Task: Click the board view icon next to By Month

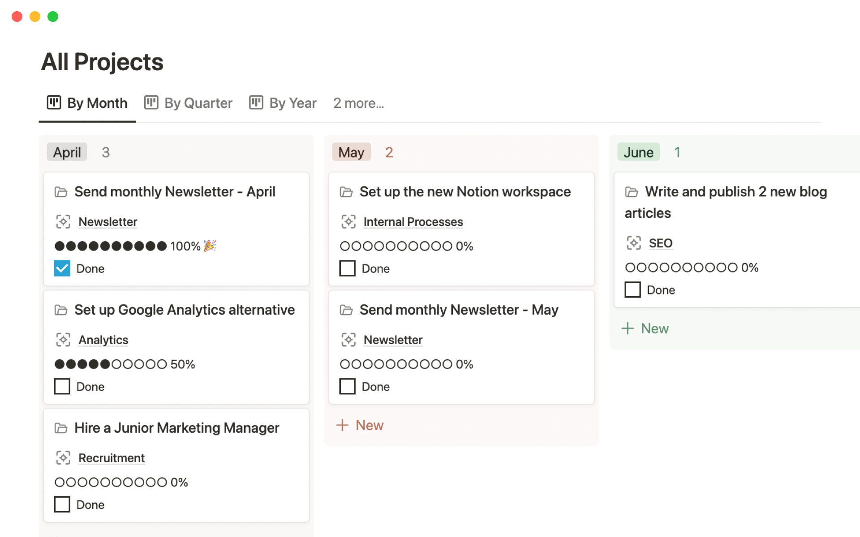Action: [x=53, y=102]
